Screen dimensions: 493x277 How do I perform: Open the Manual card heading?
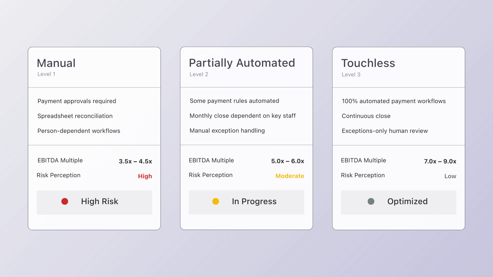[x=56, y=63]
